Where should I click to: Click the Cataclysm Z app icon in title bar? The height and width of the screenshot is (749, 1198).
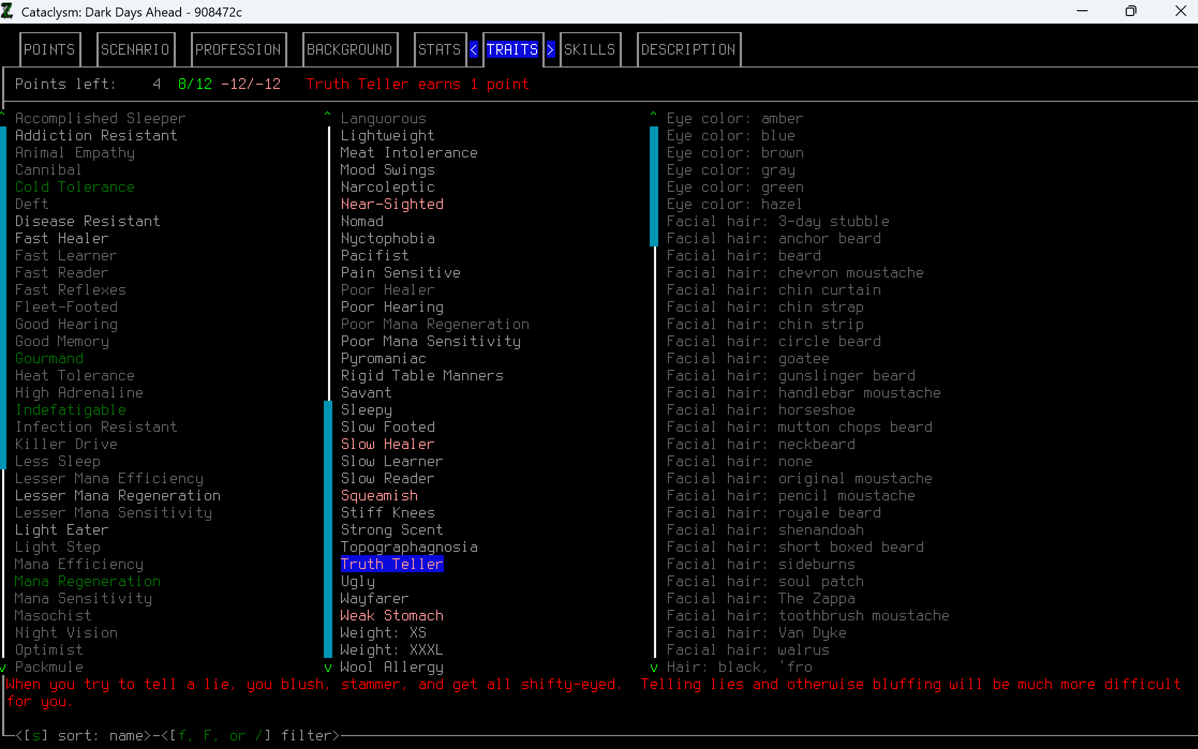tap(8, 11)
